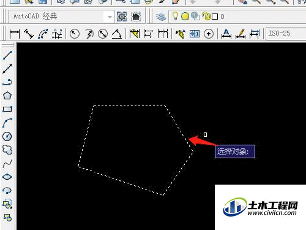
Task: Toggle layer 0 viewport freeze icon
Action: point(195,17)
